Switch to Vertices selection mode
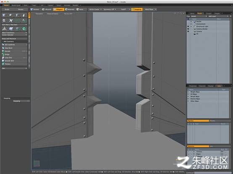Screen dimensions: 233x174 tap(35, 9)
